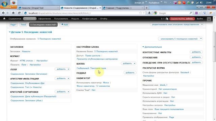Switch to the Page display tab
This screenshot has height=121, width=216.
[13, 25]
